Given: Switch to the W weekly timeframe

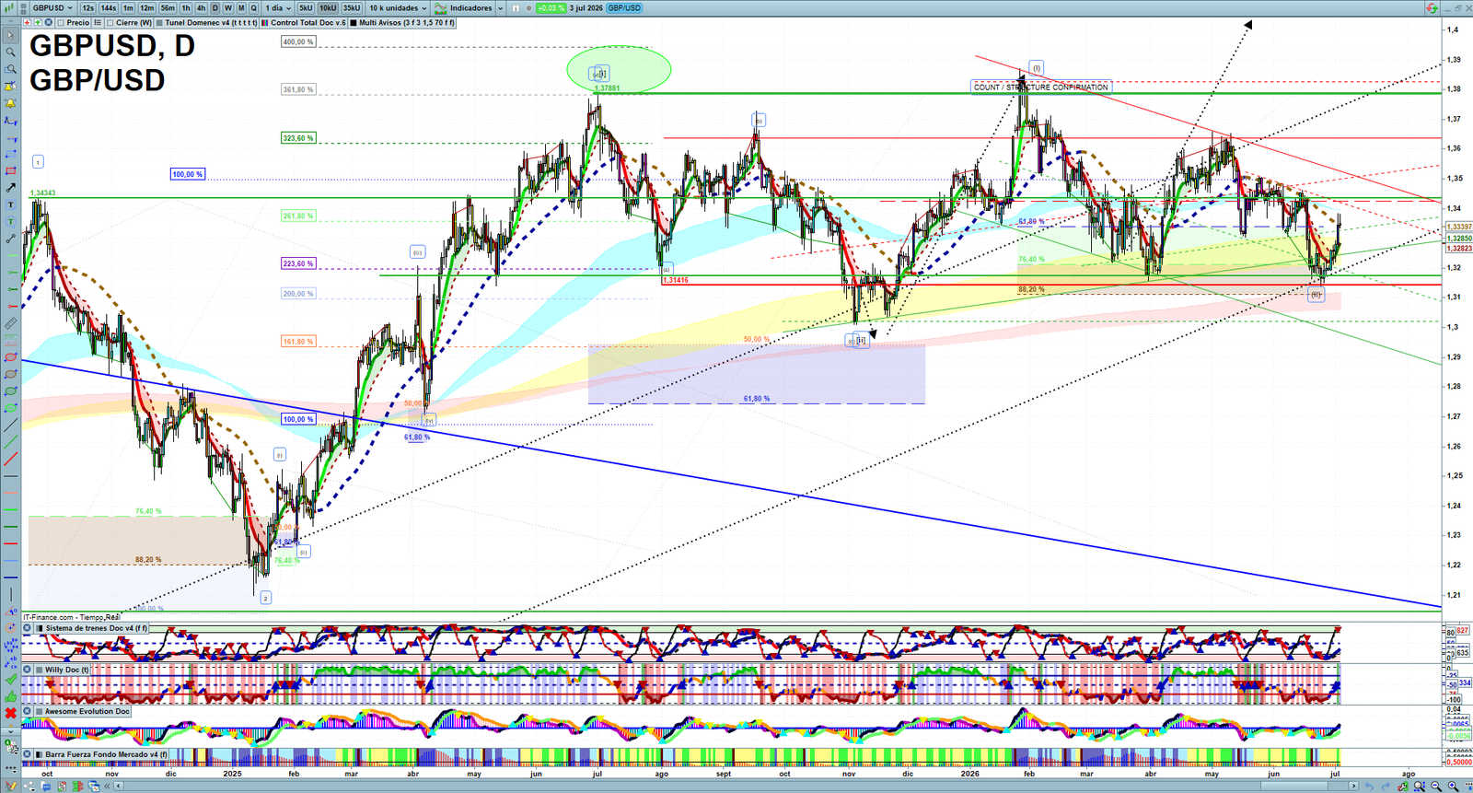Looking at the screenshot, I should 228,7.
